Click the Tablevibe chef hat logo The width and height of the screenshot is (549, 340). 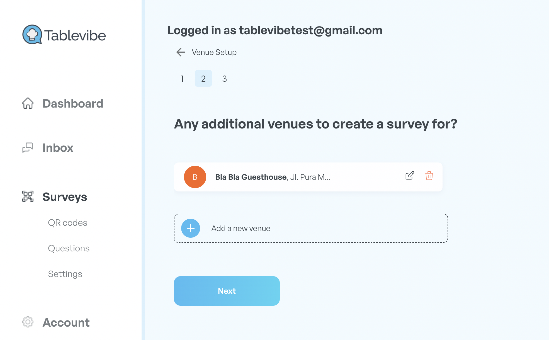click(32, 35)
